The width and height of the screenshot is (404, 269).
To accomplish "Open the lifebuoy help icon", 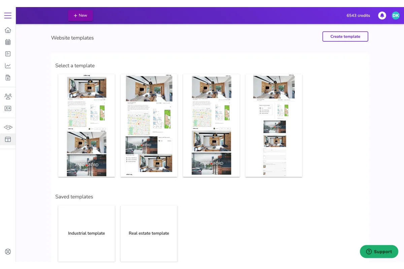I will (8, 252).
